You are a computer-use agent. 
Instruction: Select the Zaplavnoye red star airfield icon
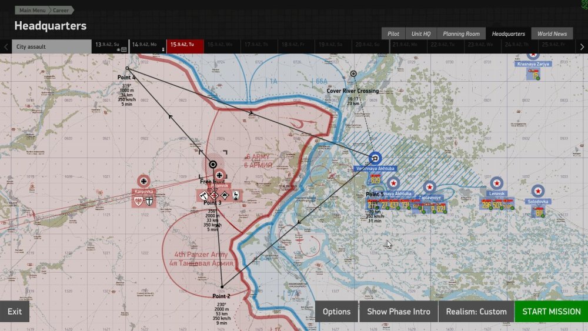tap(429, 187)
